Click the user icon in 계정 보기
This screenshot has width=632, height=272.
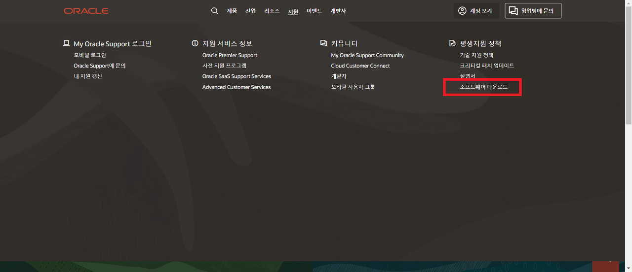coord(462,11)
